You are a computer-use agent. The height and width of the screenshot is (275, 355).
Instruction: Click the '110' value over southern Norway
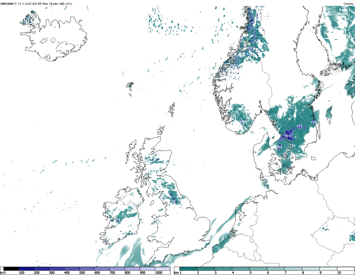[243, 122]
